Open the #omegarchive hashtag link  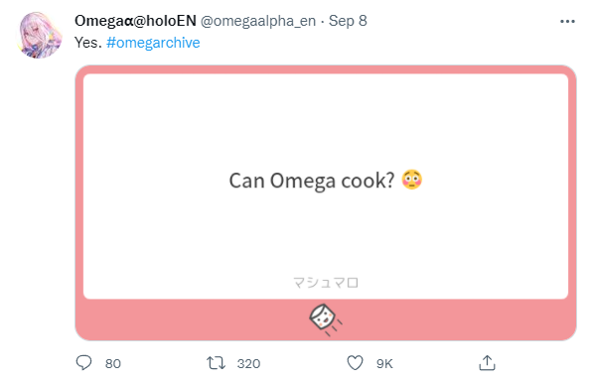[153, 43]
